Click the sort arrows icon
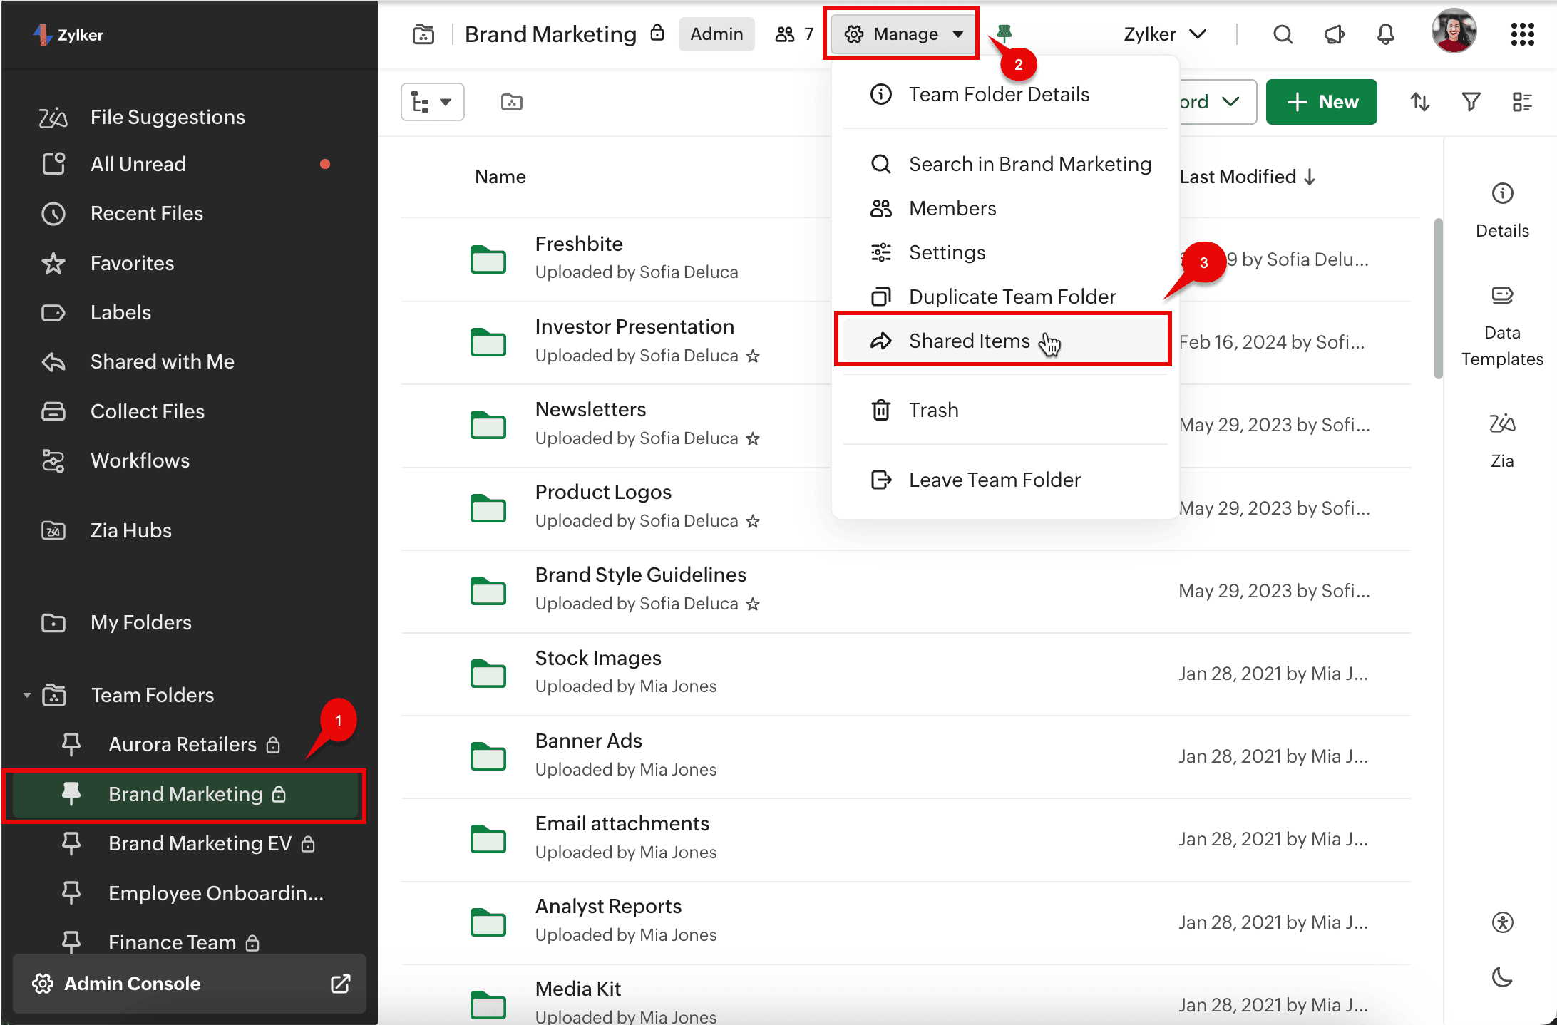The height and width of the screenshot is (1025, 1557). click(1419, 102)
